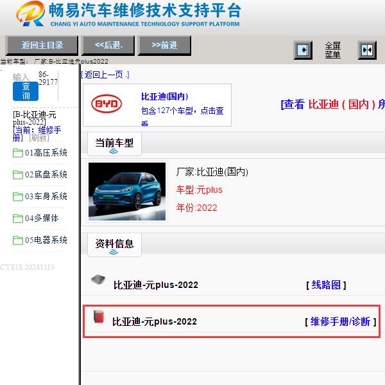Click 比亚迪-元plus-2022 title in 维修手册 row
385x385 pixels.
coord(155,321)
